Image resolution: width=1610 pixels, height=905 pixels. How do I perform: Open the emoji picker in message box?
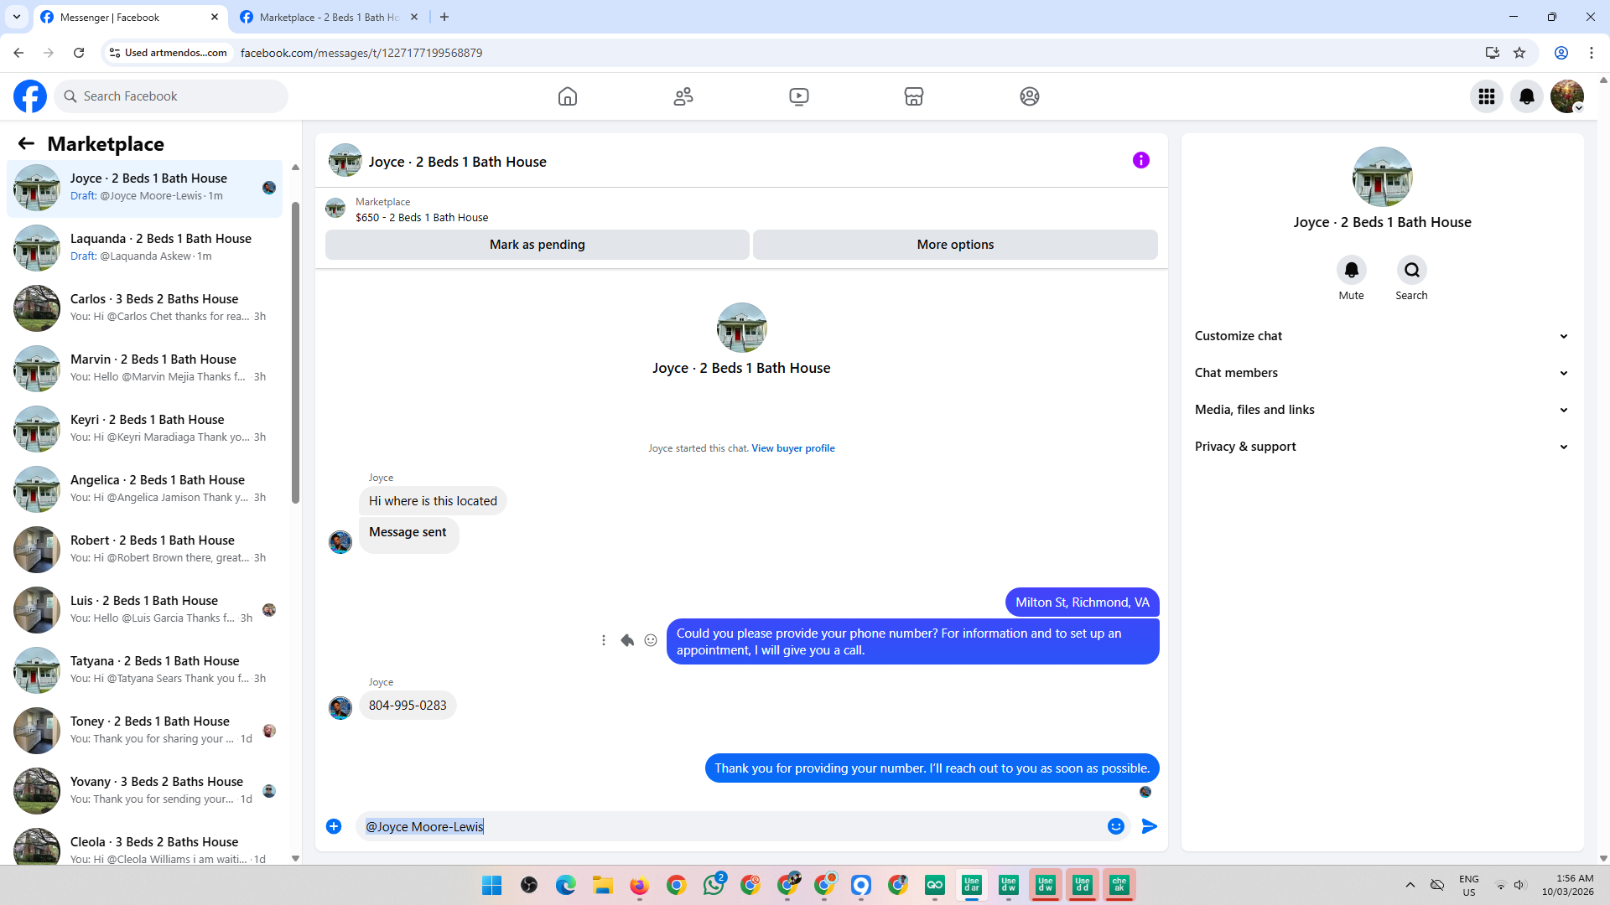[1115, 826]
